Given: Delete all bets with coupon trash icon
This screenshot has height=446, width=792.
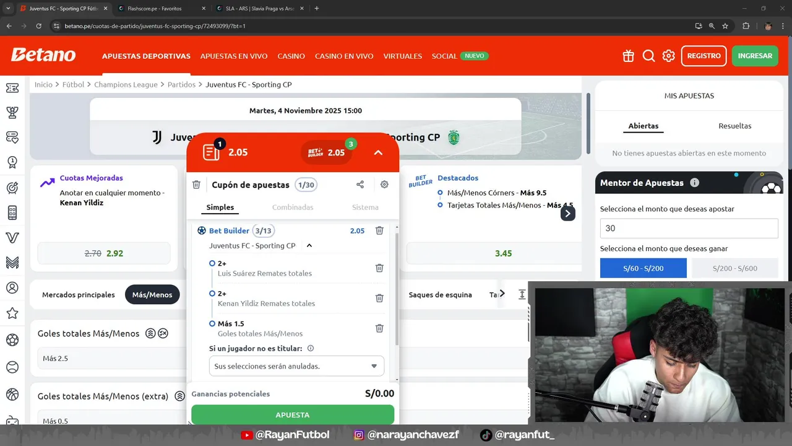Looking at the screenshot, I should tap(196, 185).
